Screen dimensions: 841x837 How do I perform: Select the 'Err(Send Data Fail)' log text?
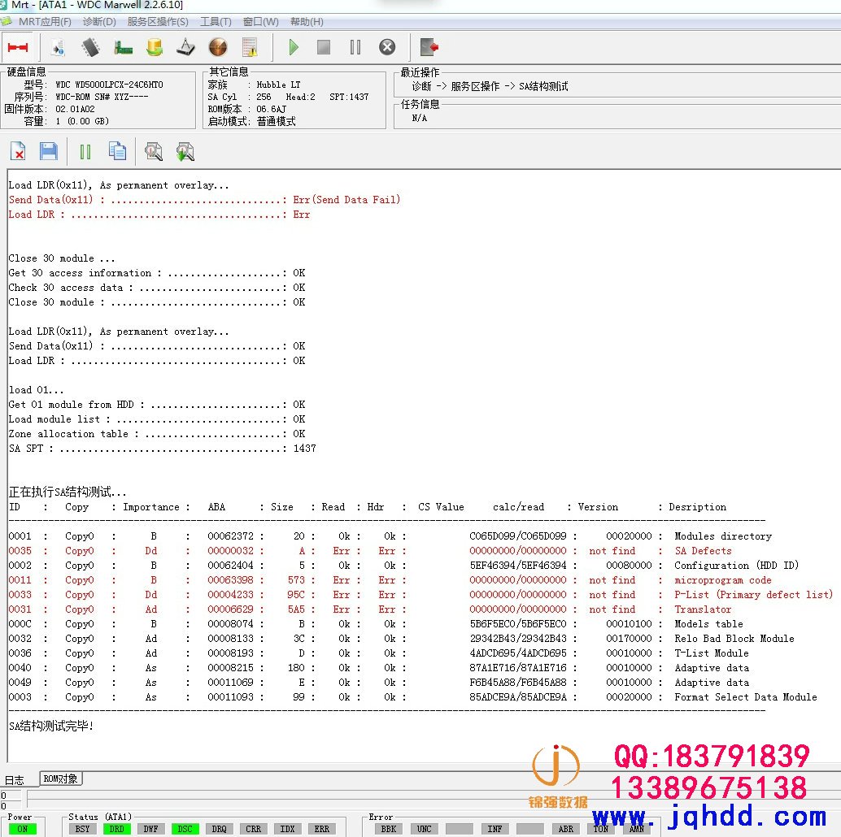pos(346,200)
